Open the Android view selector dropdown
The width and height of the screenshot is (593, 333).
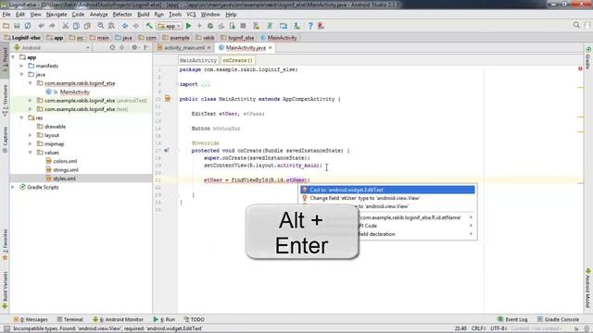click(52, 47)
